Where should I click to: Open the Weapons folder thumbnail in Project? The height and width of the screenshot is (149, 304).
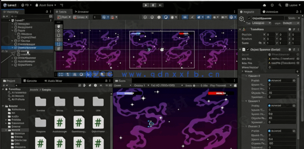coord(40,123)
